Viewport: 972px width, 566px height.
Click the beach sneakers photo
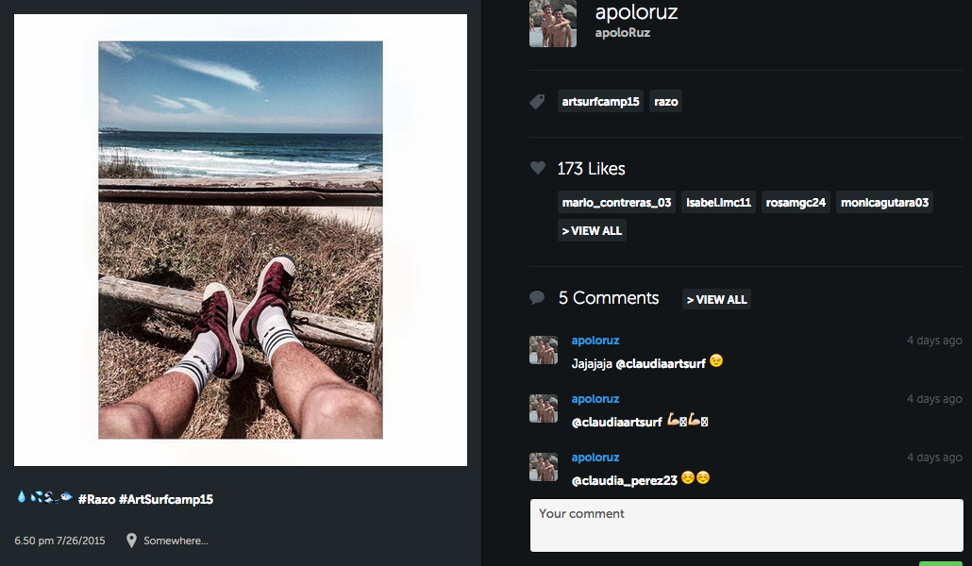coord(240,239)
